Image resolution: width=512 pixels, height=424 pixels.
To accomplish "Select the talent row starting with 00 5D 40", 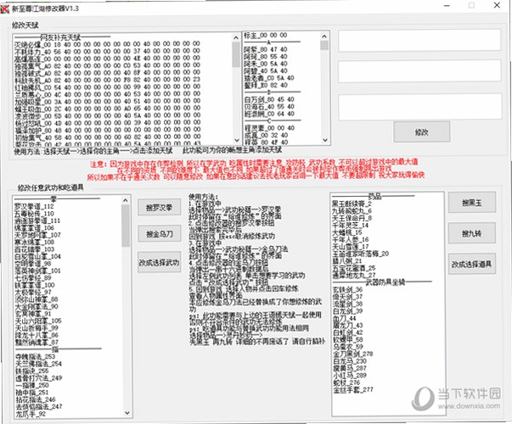I will click(107, 116).
